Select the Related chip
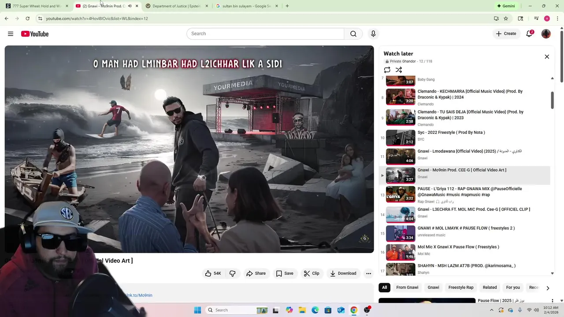Screen dimensions: 564x317 coord(490,288)
